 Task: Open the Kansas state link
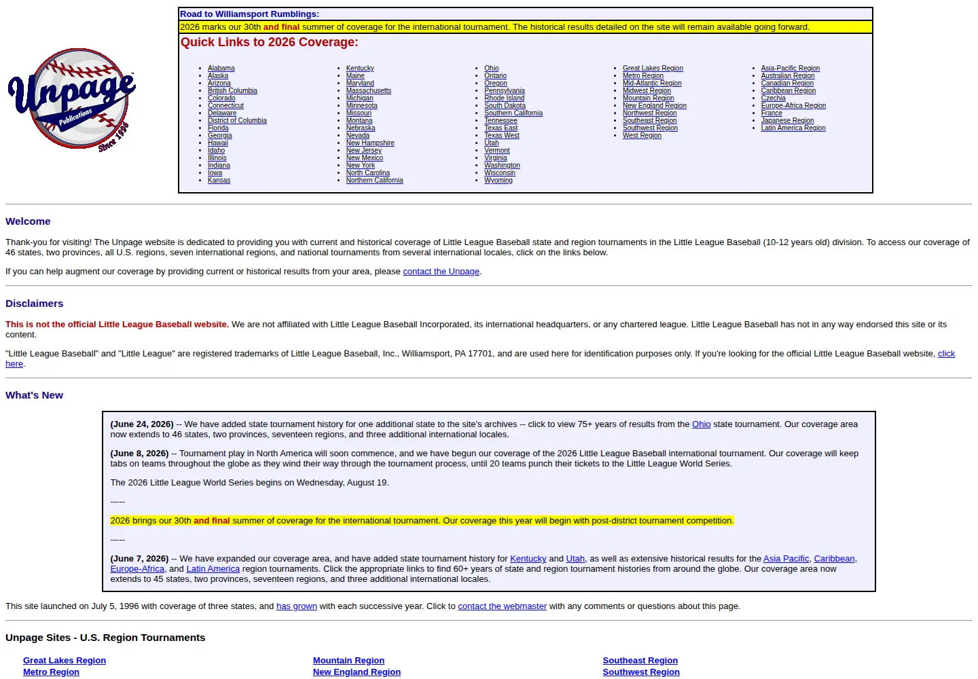(219, 181)
